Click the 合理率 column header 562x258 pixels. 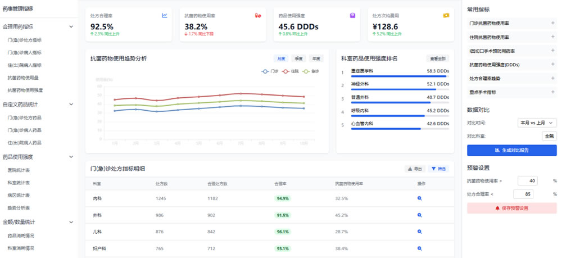click(x=280, y=184)
